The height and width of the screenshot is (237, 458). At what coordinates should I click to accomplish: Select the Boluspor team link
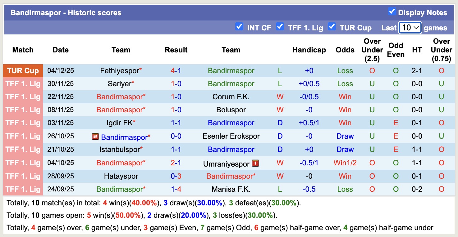pos(231,110)
